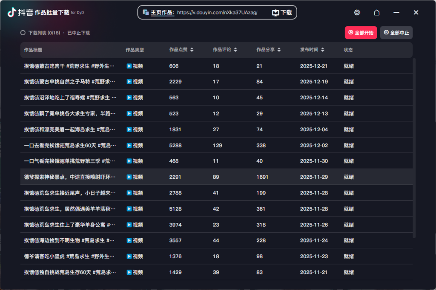Toggle the download list select-all circle

click(x=23, y=33)
